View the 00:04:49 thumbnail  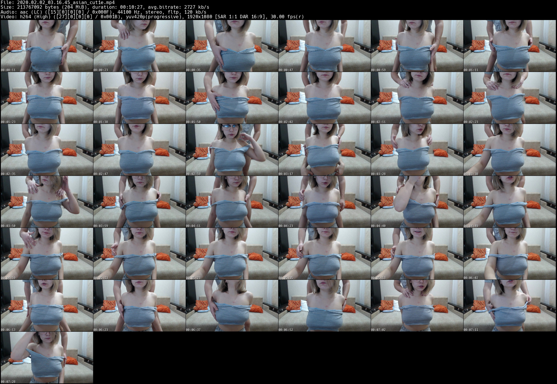509,202
